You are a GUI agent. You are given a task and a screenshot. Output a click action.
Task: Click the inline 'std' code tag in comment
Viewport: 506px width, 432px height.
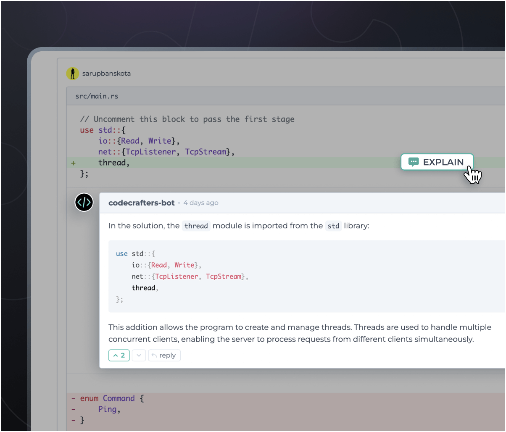333,226
